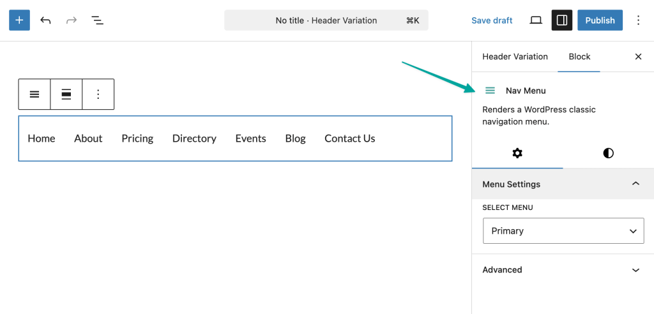Collapse the Menu Settings panel
This screenshot has width=654, height=314.
[563, 184]
